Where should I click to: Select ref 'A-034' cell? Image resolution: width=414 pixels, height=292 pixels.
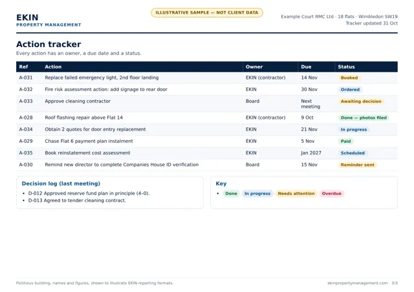click(26, 129)
